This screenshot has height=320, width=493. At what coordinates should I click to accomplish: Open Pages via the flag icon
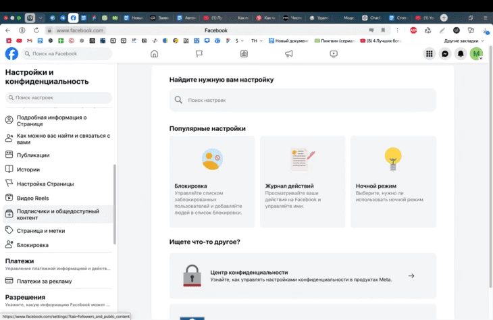point(199,54)
